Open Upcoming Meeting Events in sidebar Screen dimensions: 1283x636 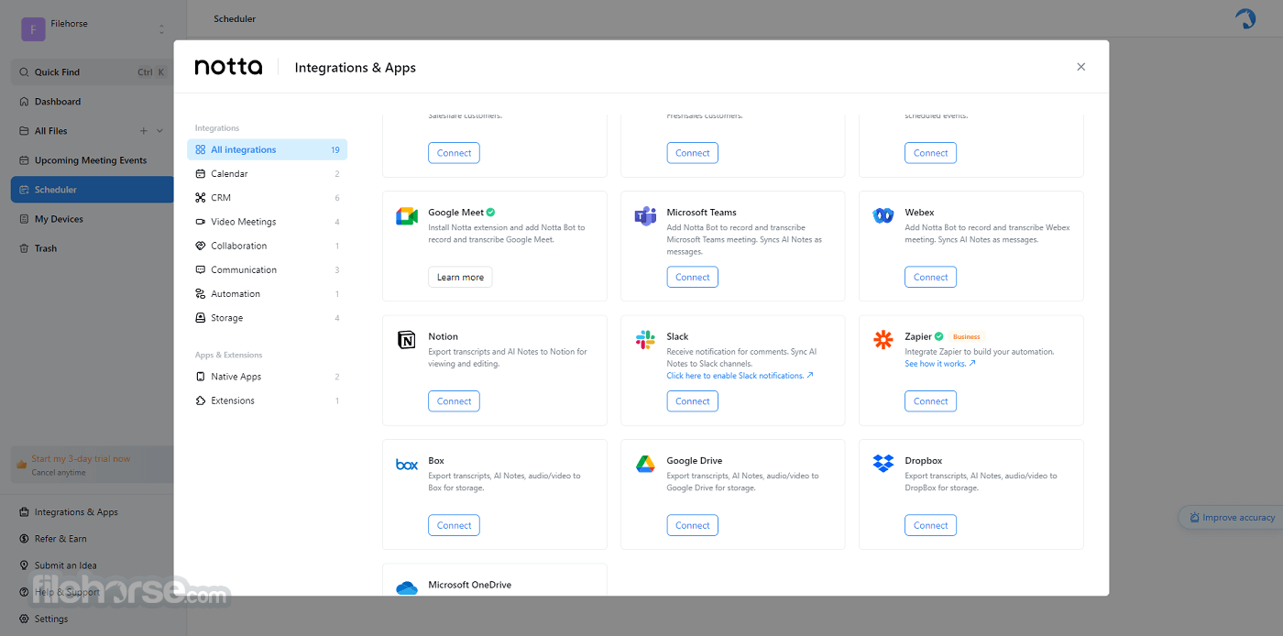tap(92, 160)
